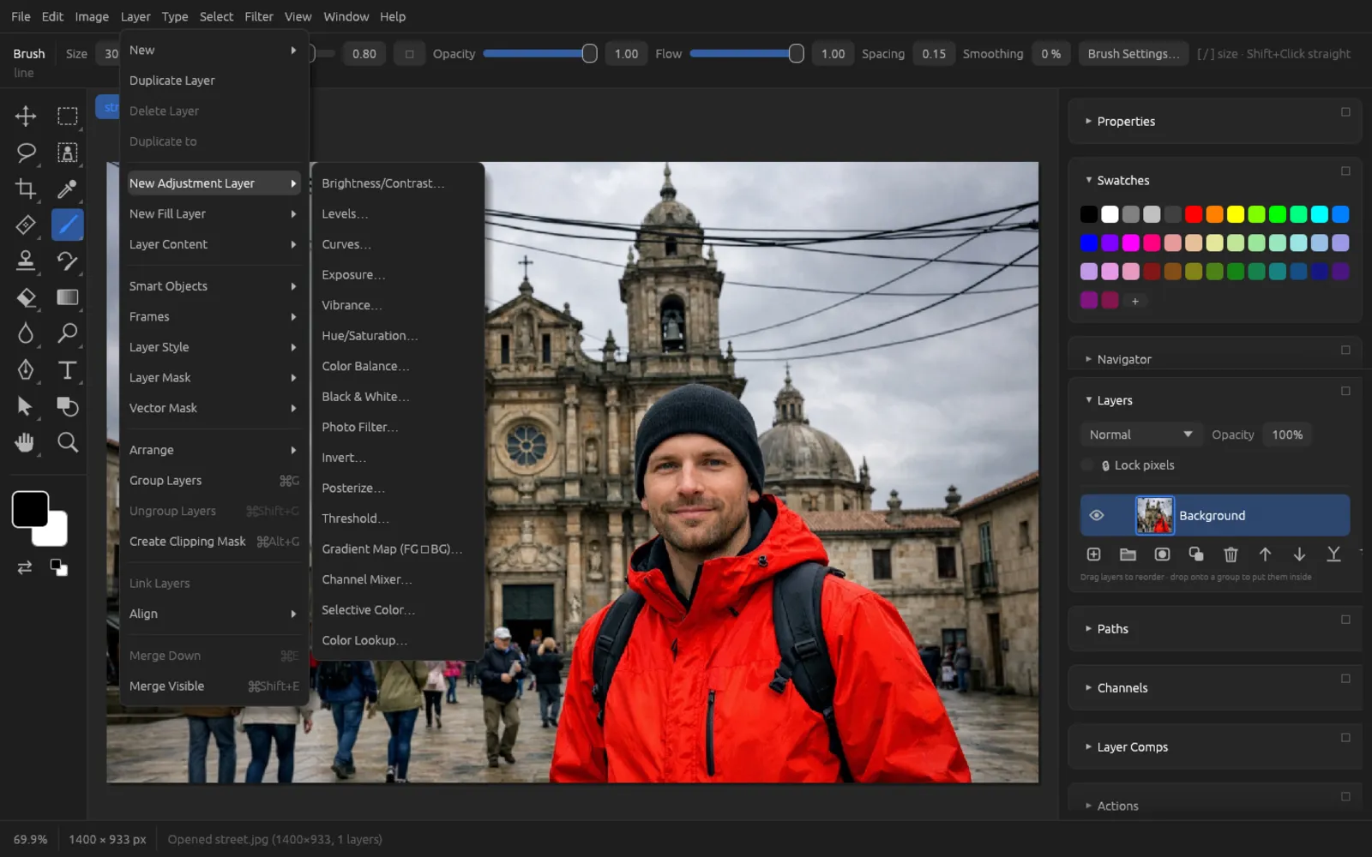Select the Pen tool

(26, 369)
